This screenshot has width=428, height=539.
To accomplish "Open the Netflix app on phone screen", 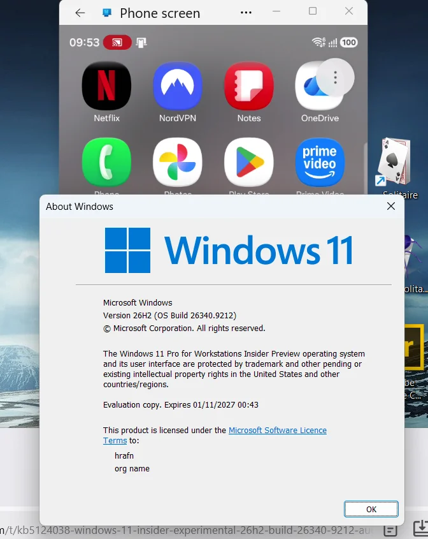I will coord(106,86).
